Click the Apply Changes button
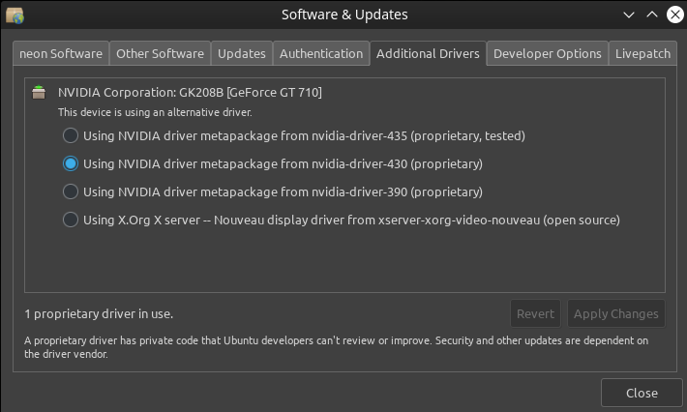This screenshot has height=412, width=687. pyautogui.click(x=616, y=314)
